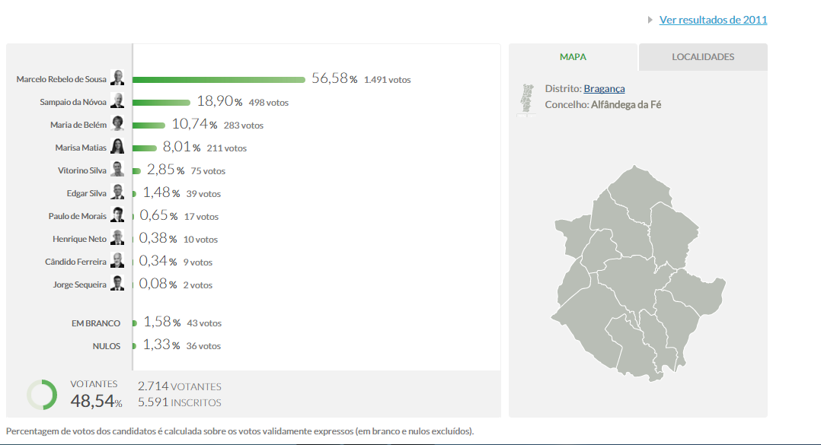Switch to the Localidades tab
The width and height of the screenshot is (821, 445).
[703, 57]
